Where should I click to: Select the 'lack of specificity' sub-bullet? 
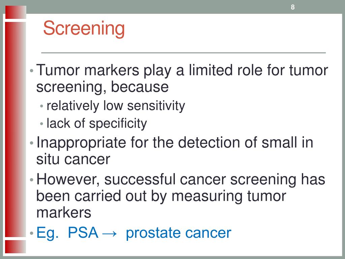coord(97,123)
